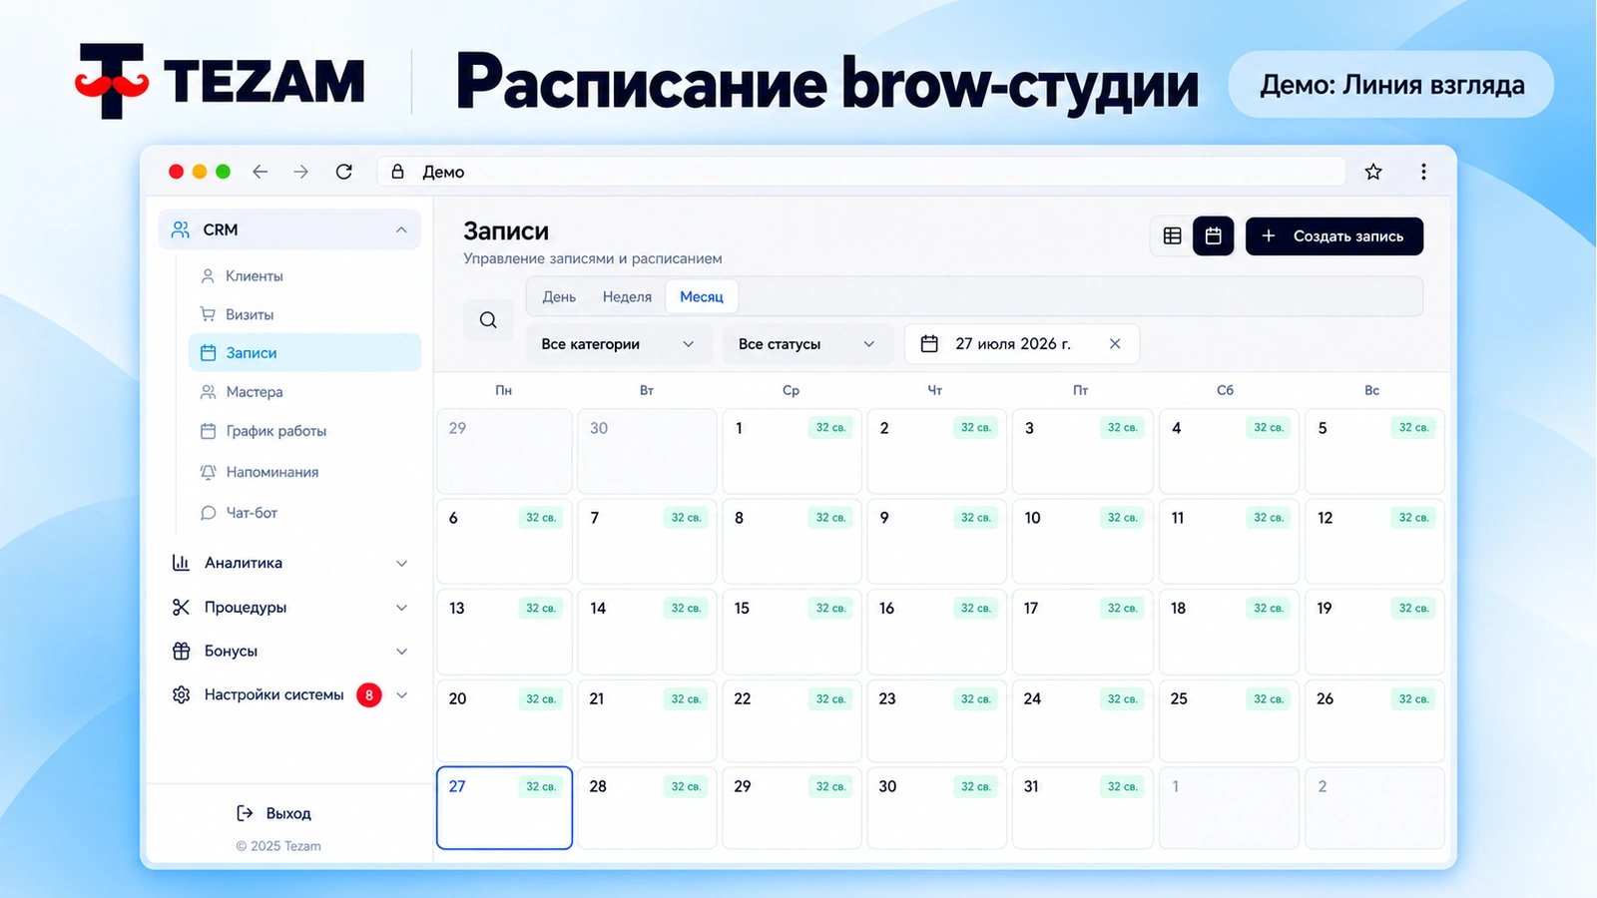
Task: Expand the Аналитика section
Action: coord(401,564)
